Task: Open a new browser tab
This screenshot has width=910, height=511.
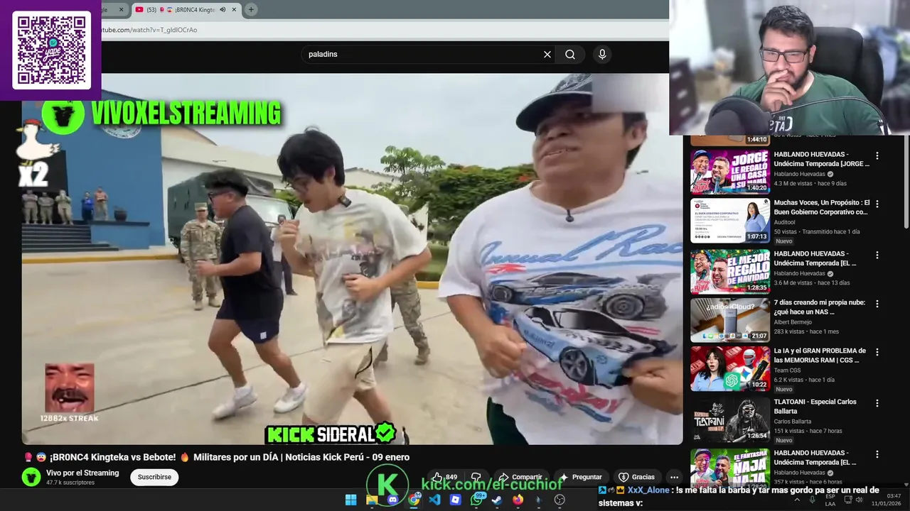Action: (x=251, y=10)
